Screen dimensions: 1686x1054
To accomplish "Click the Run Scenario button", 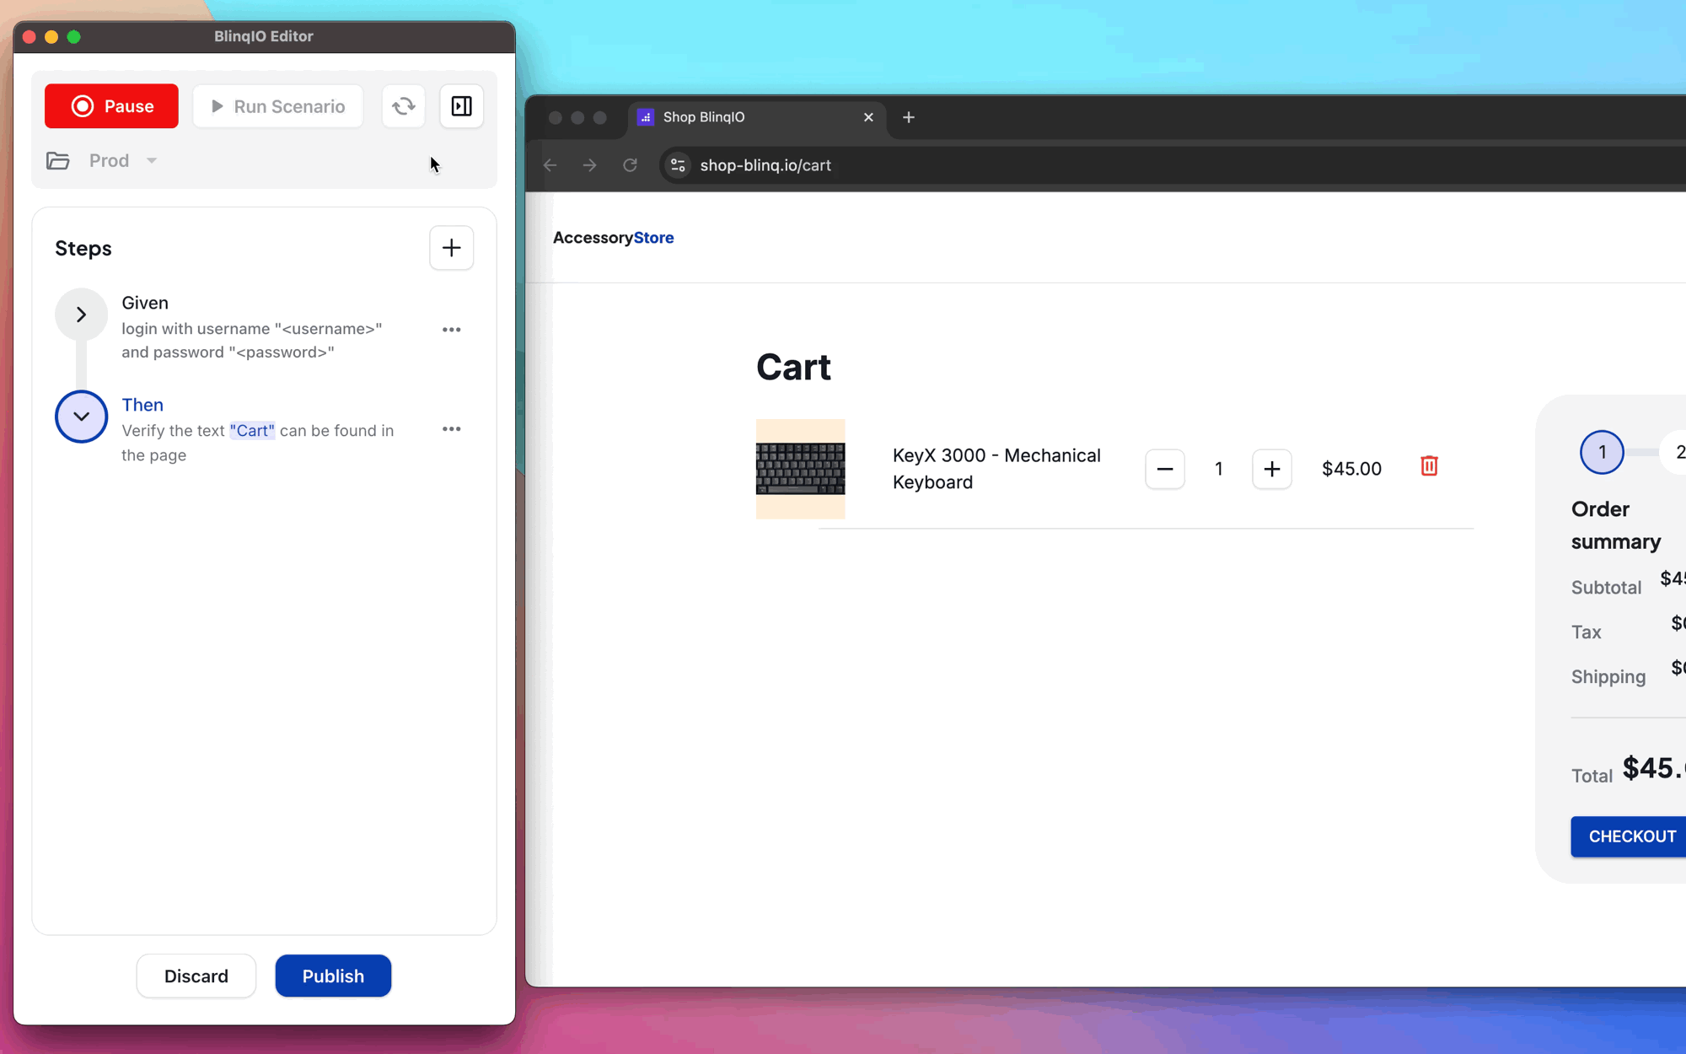I will click(277, 105).
